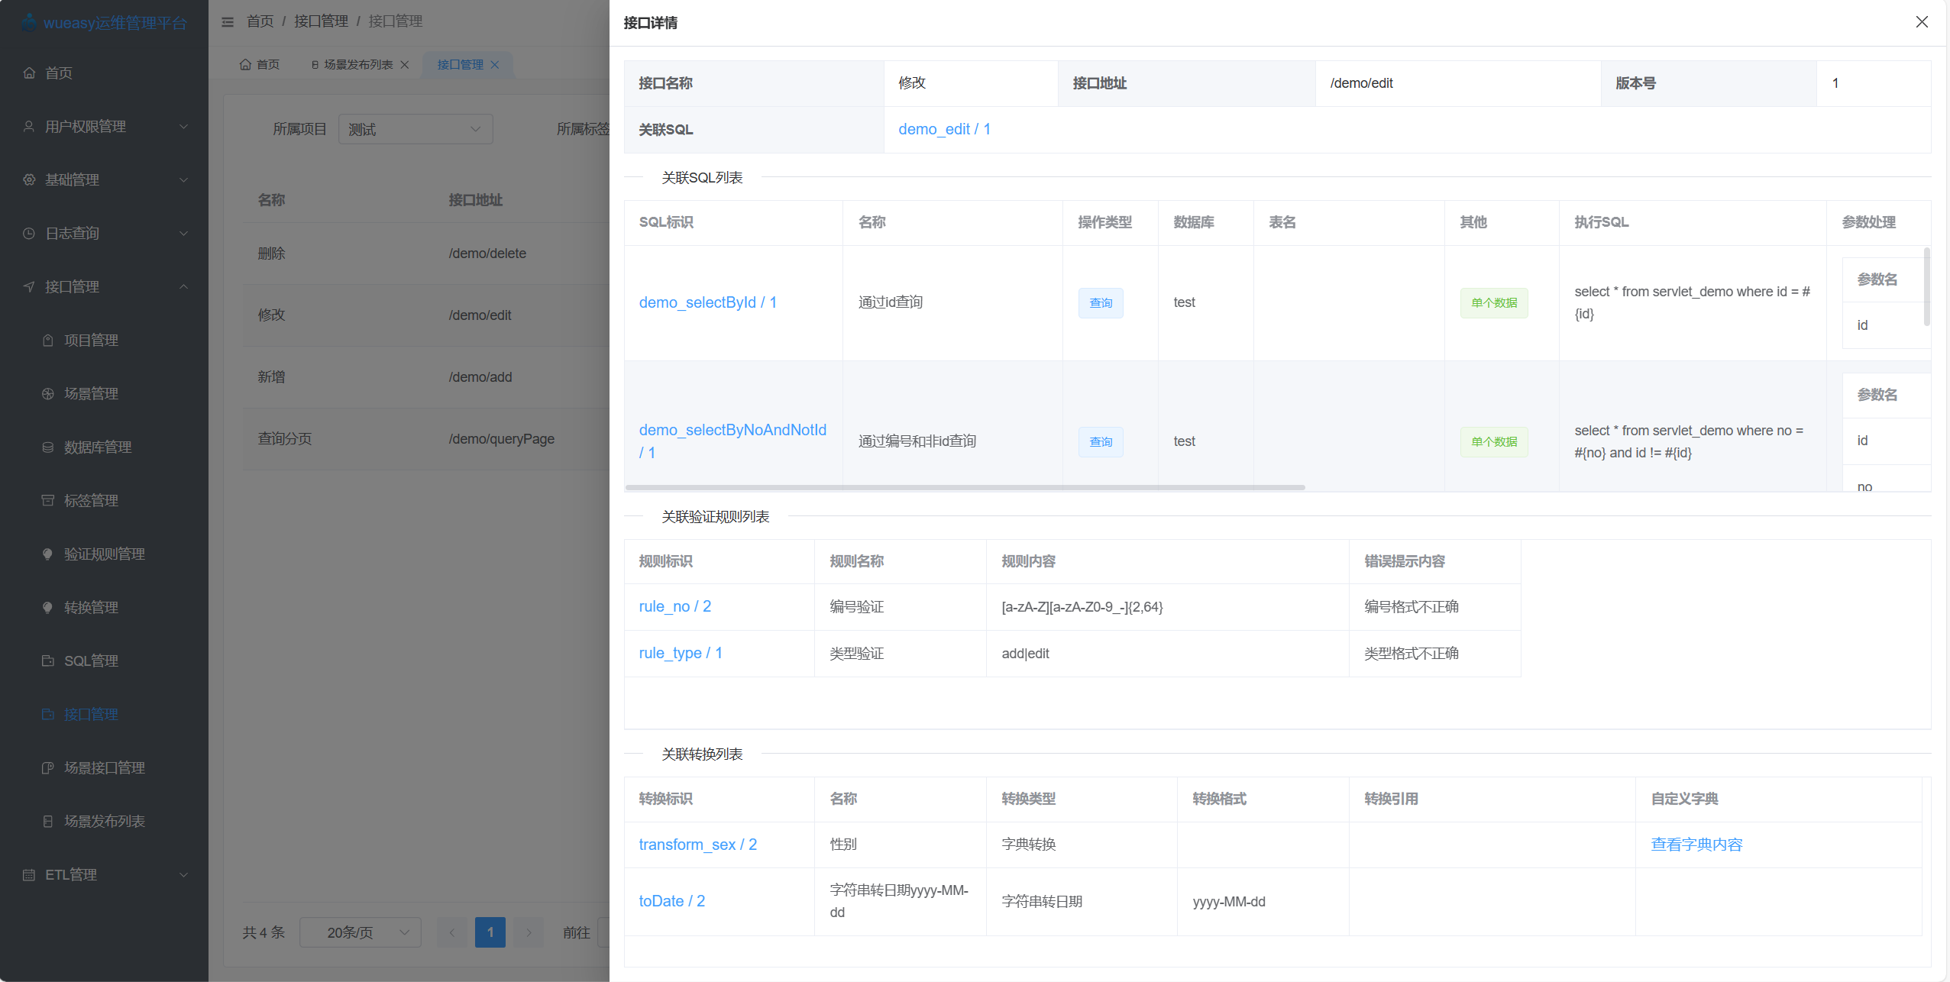Collapse the 接口管理 menu chevron

coord(183,287)
